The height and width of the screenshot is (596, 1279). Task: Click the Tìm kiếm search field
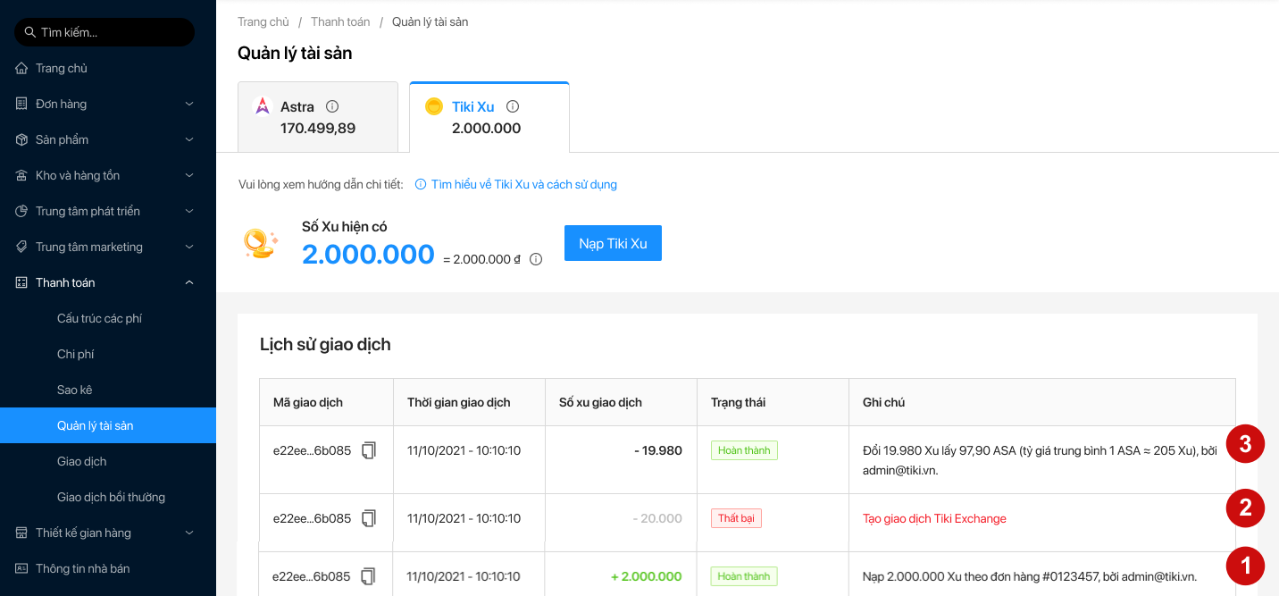104,32
